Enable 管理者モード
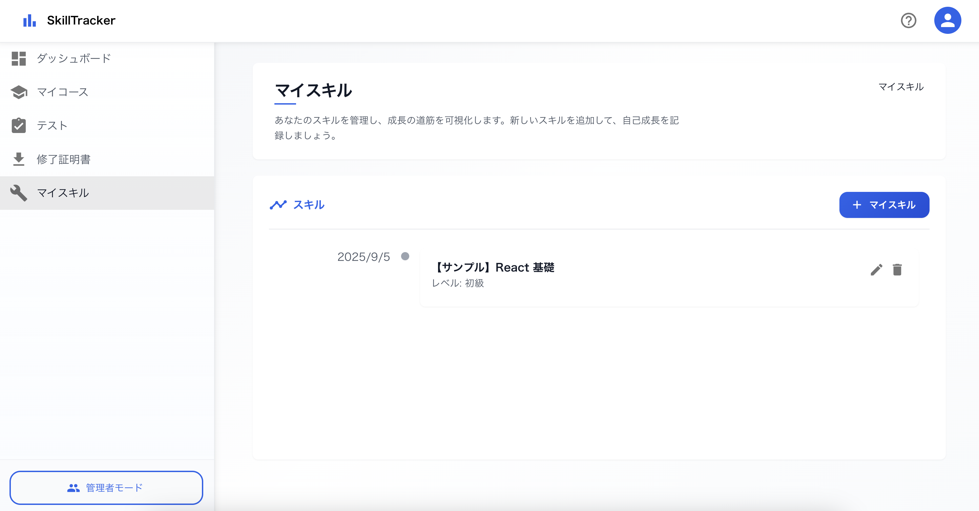This screenshot has width=979, height=511. 106,488
